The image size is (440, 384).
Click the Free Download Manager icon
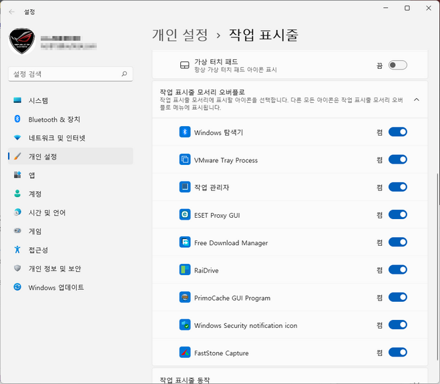pyautogui.click(x=185, y=242)
